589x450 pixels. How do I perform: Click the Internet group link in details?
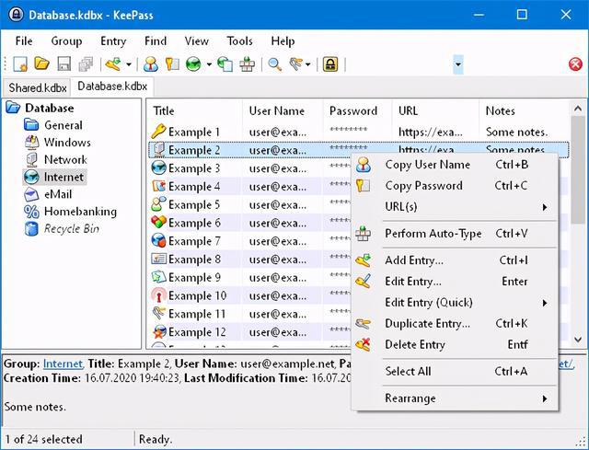pos(63,363)
